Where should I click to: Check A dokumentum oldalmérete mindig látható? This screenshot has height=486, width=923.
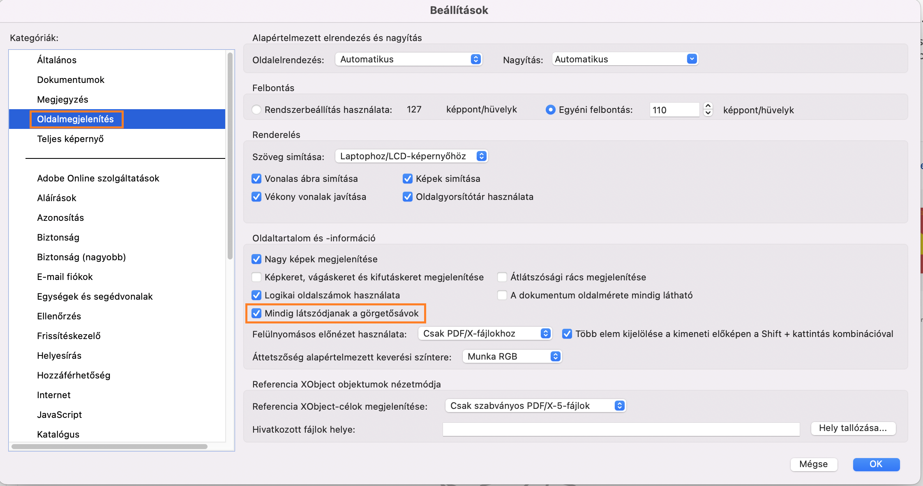tap(502, 296)
